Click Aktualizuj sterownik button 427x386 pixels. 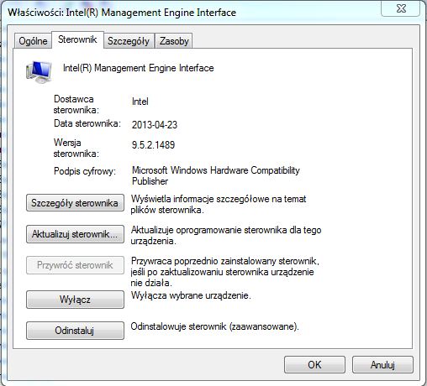point(75,234)
